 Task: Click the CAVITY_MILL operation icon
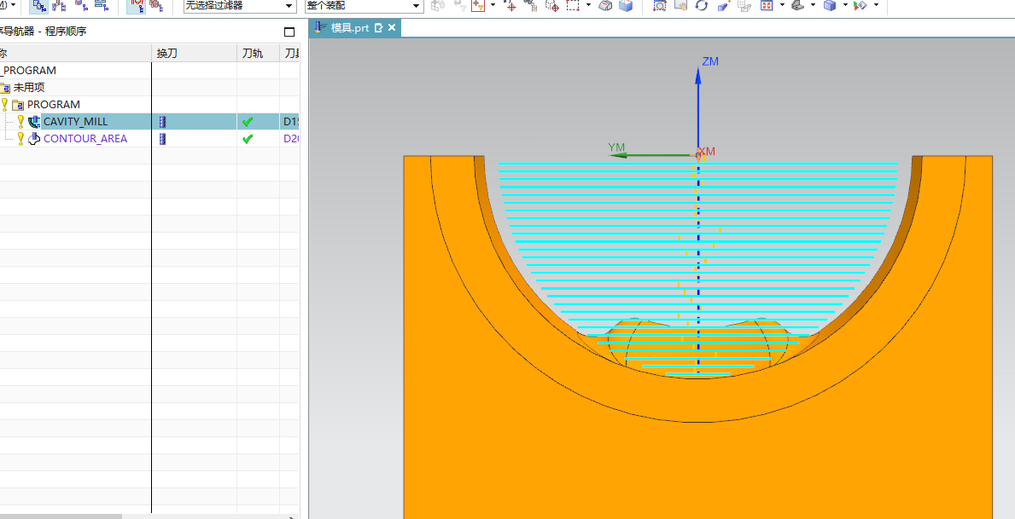pyautogui.click(x=34, y=122)
